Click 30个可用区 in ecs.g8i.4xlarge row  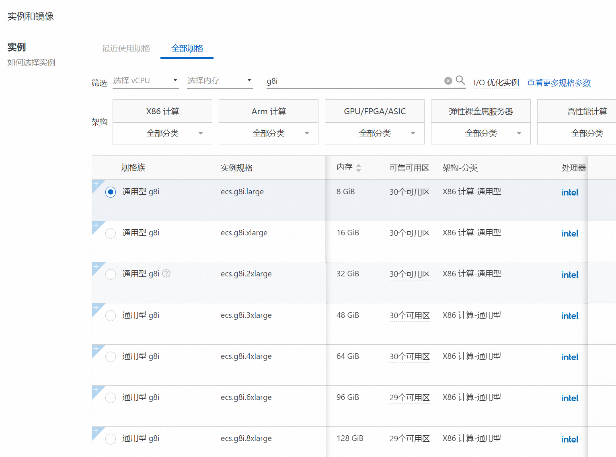tap(409, 357)
